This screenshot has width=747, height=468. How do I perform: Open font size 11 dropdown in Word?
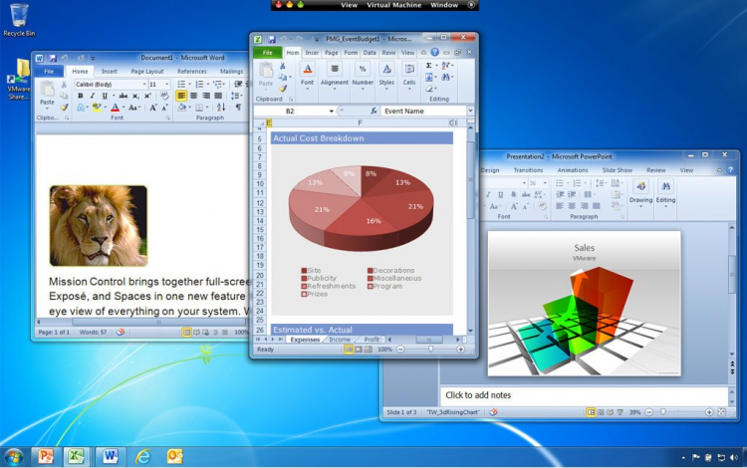[166, 85]
